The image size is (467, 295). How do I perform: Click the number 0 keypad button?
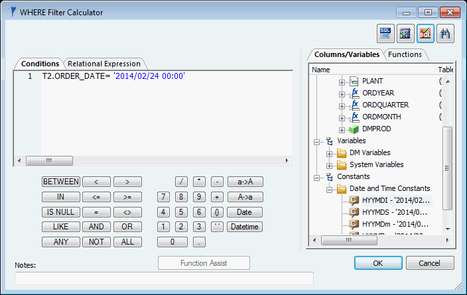[x=172, y=242]
